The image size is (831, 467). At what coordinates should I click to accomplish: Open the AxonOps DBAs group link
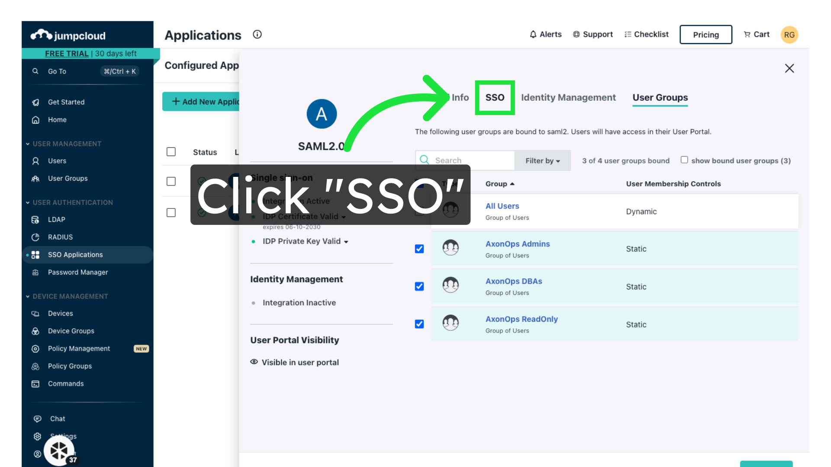tap(513, 281)
